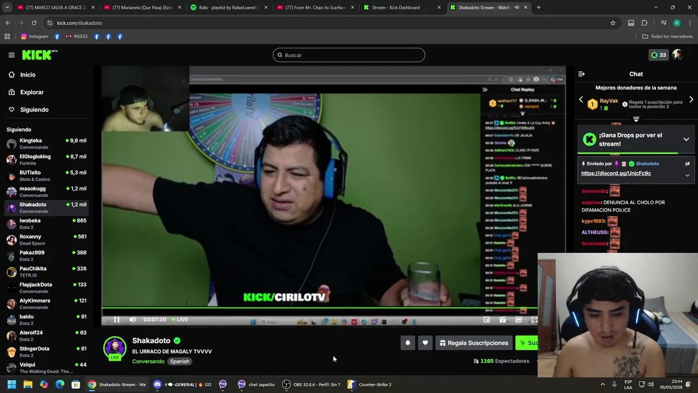Open AlyKimmers channel in sidebar
The image size is (698, 393).
click(46, 304)
